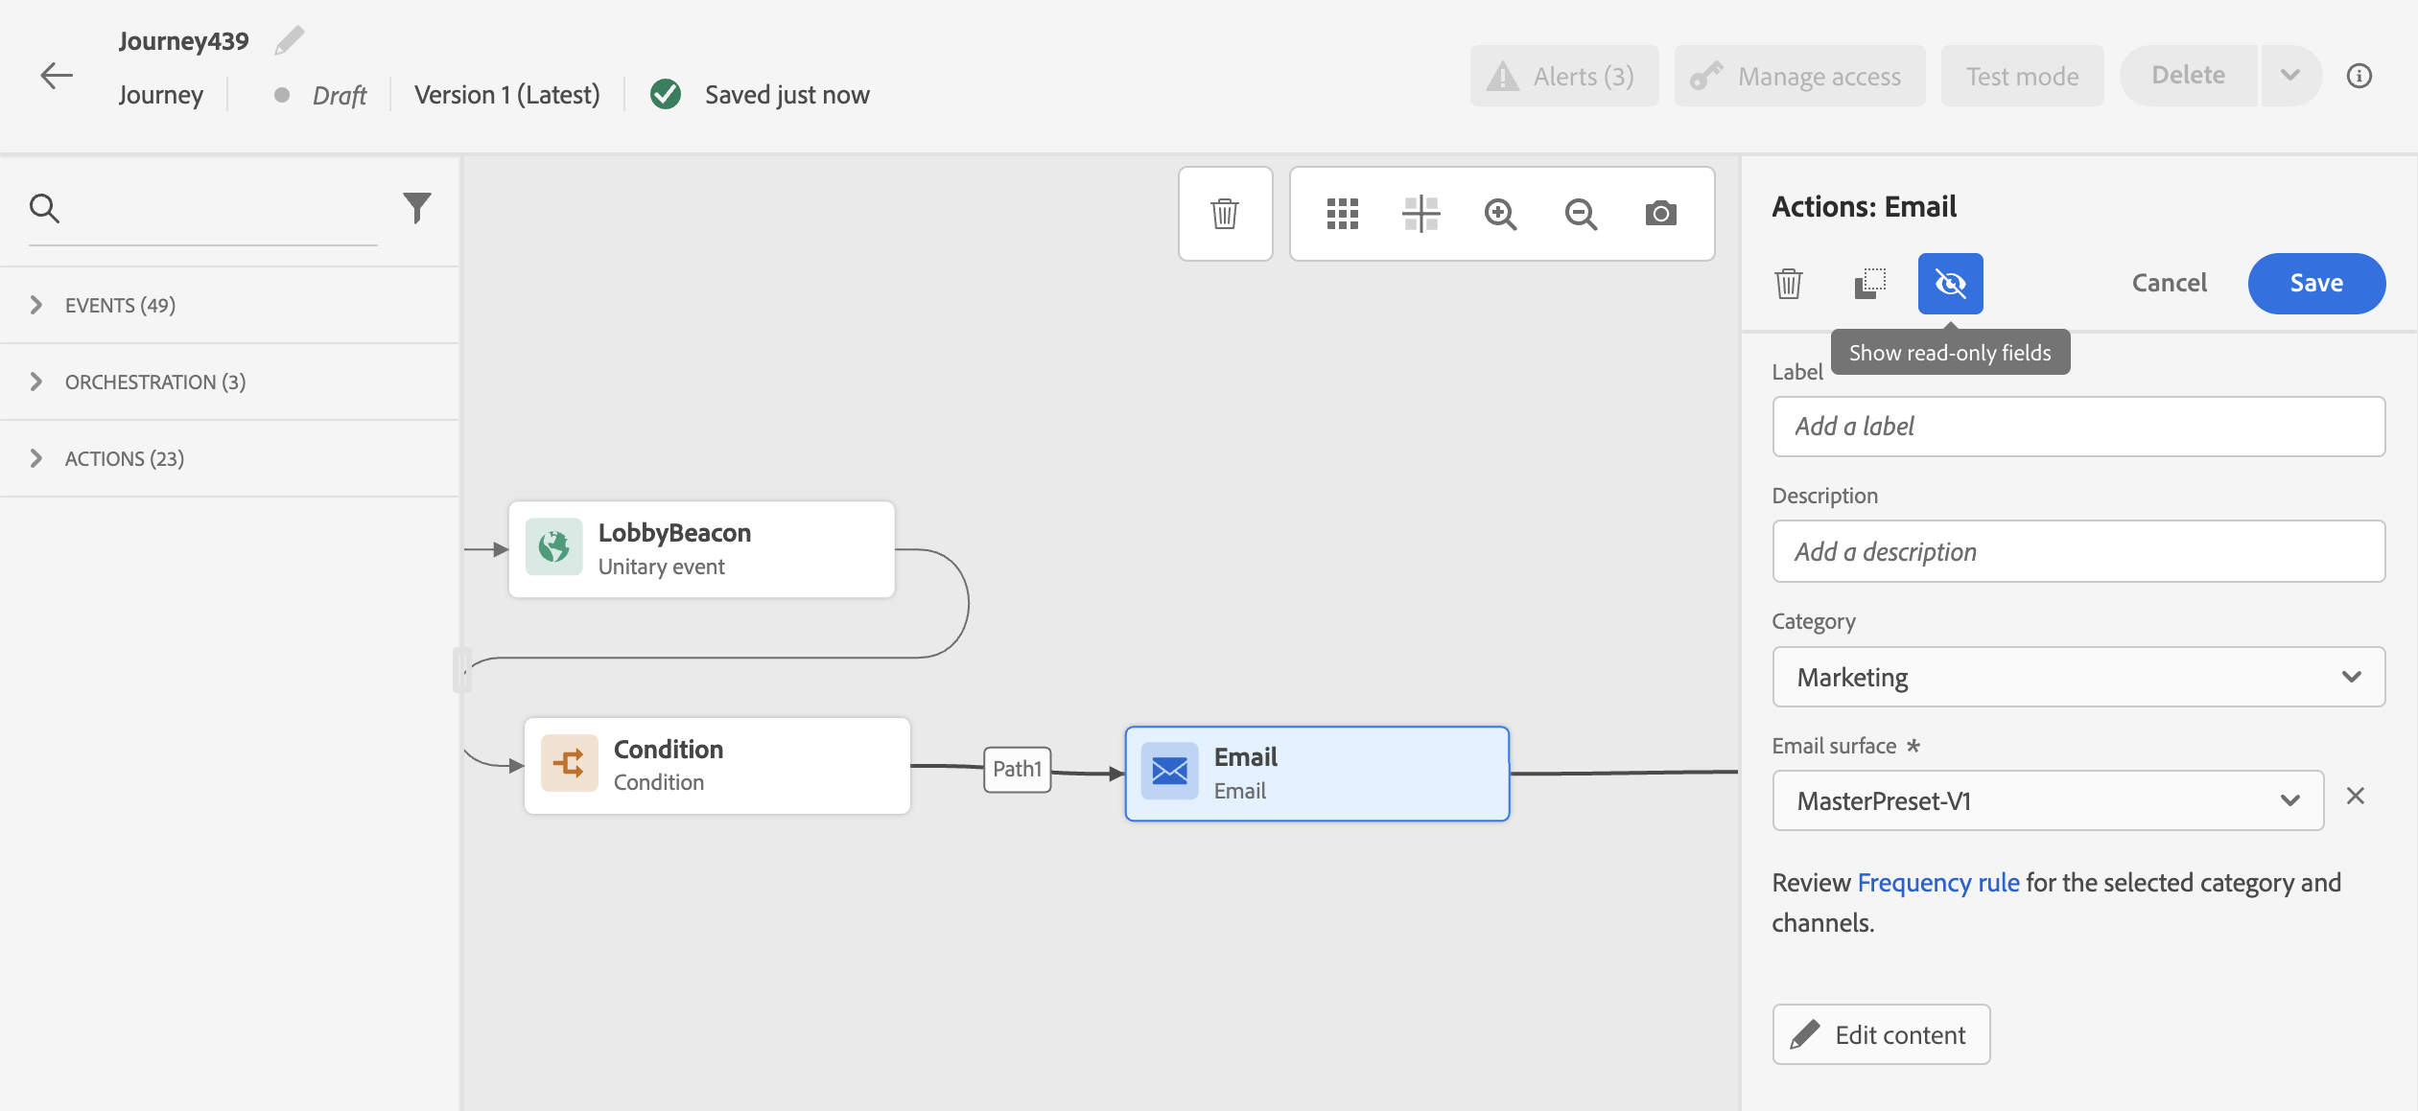Take a canvas screenshot with camera icon
Screen dimensions: 2418x1111
1660,214
